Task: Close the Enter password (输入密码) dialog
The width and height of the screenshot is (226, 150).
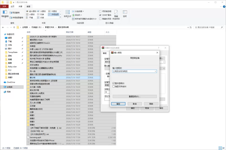Action: click(157, 53)
